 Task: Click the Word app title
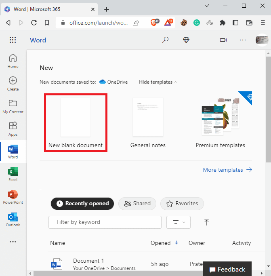(38, 40)
